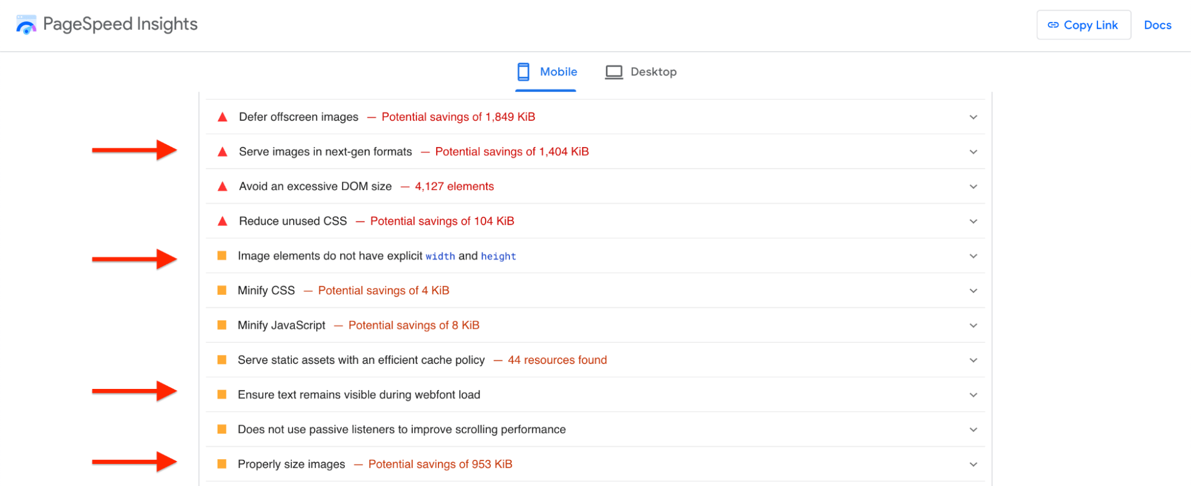Expand Avoid an excessive DOM size chevron
Viewport: 1191px width, 486px height.
[973, 187]
